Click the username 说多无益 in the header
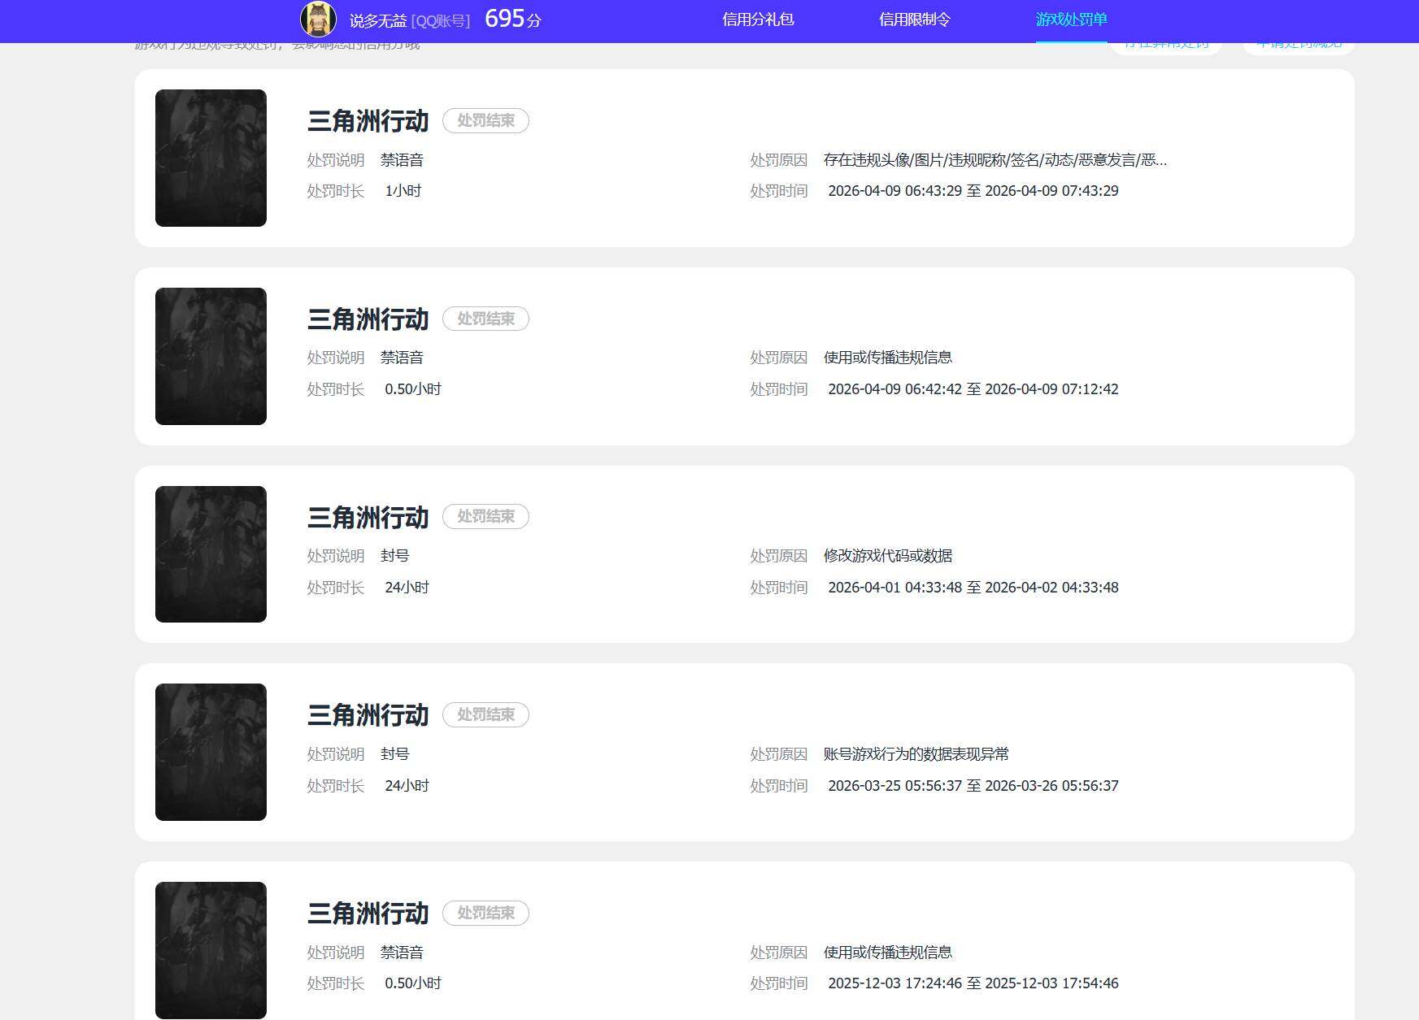The image size is (1419, 1020). 378,21
